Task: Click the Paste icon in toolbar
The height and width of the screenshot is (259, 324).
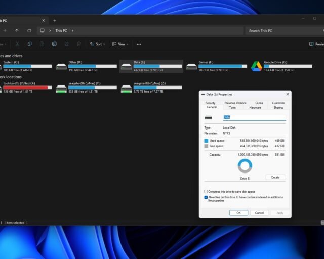Action: pyautogui.click(x=42, y=44)
